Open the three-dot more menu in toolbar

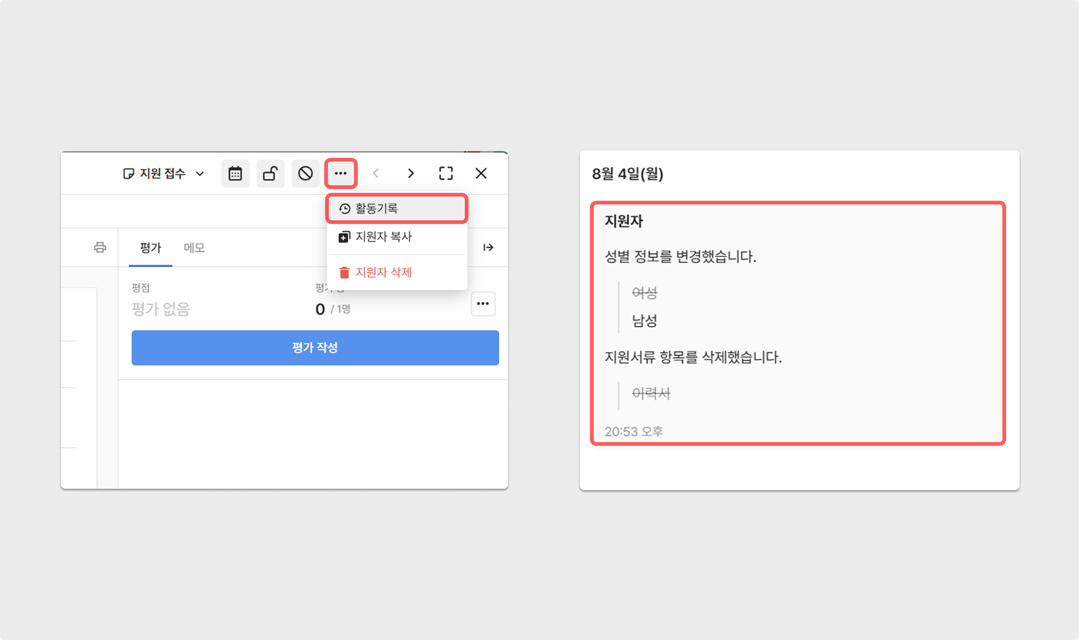341,174
